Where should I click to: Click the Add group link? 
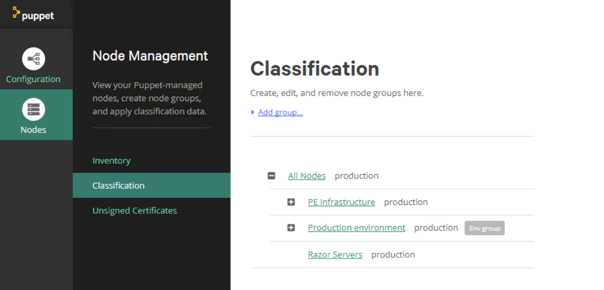tap(281, 112)
